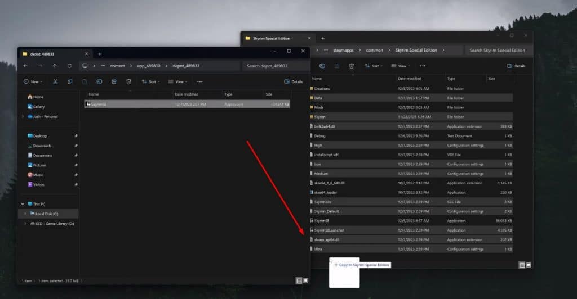The height and width of the screenshot is (299, 577).
Task: Click the common breadcrumb segment
Action: (374, 50)
